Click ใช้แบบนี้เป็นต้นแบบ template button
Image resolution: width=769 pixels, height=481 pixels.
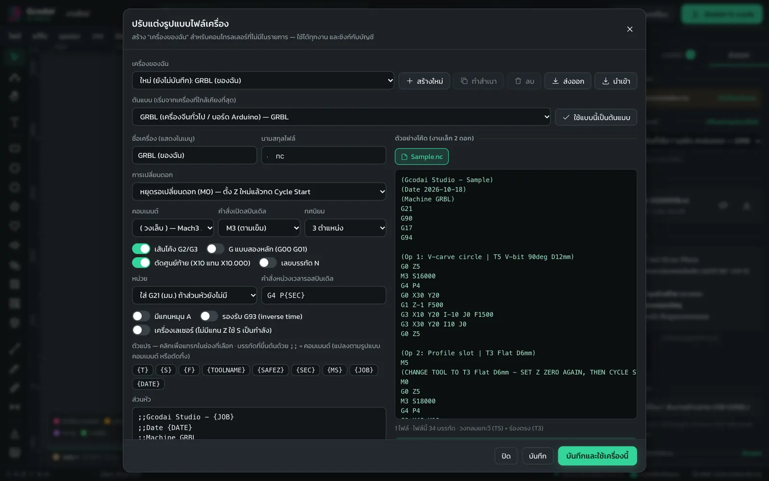coord(596,117)
